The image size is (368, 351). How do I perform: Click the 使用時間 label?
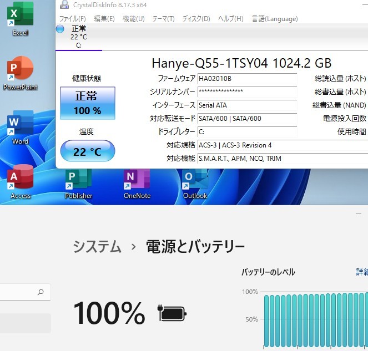(x=352, y=132)
